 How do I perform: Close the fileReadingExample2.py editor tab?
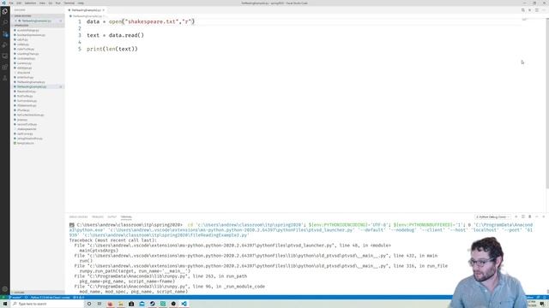tap(103, 10)
